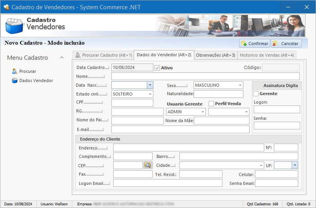This screenshot has width=316, height=208.
Task: Switch to the Observações tab
Action: point(215,55)
